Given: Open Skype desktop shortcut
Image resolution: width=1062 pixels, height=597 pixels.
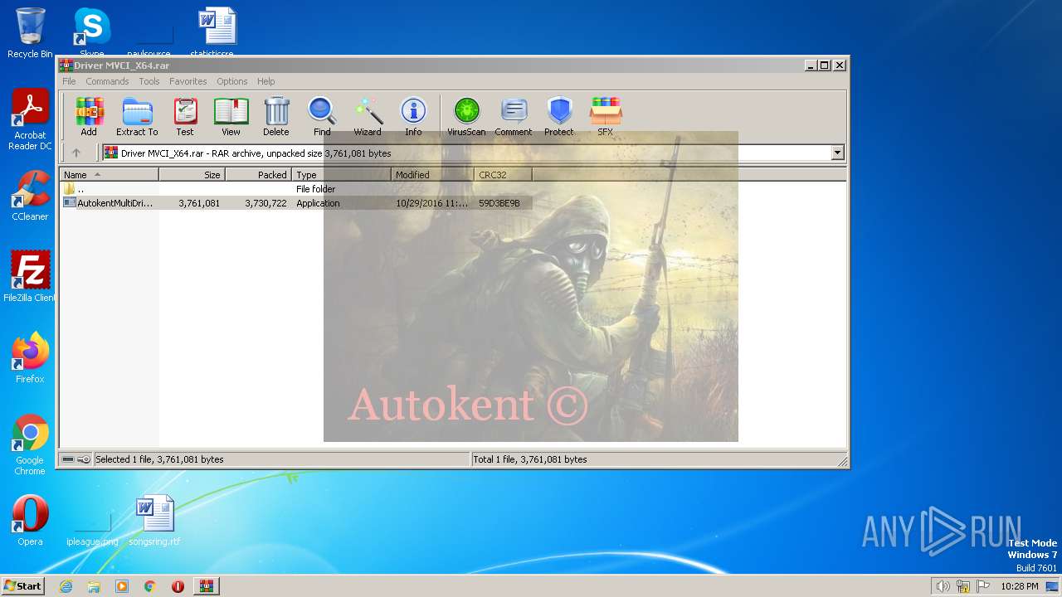Looking at the screenshot, I should pyautogui.click(x=91, y=33).
